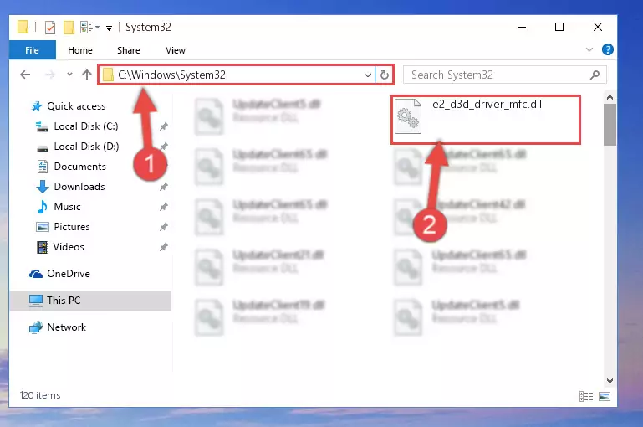
Task: Click the Search System32 field
Action: coord(505,75)
